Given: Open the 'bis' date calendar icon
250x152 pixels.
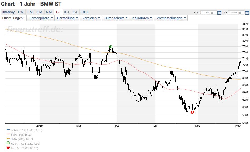Looking at the screenshot, I should click(247, 12).
